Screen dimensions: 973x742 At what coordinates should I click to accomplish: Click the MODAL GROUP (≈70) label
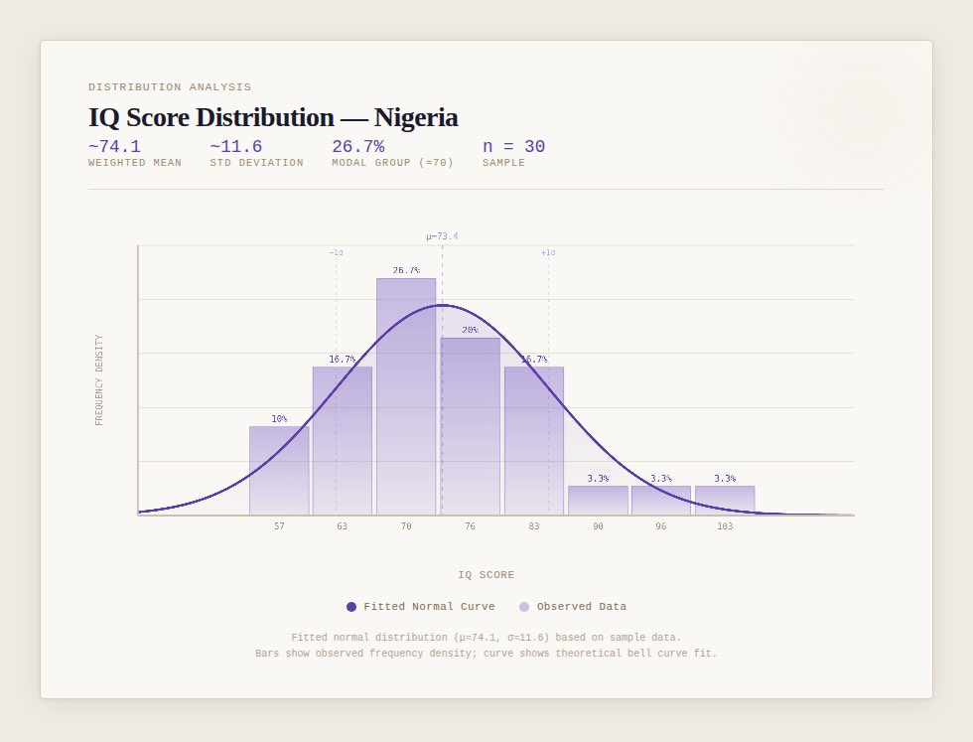click(393, 163)
